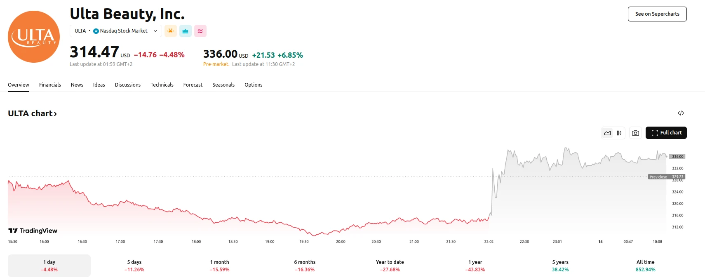Click the −14.76 −4.48% change text
This screenshot has width=705, height=280.
tap(159, 55)
